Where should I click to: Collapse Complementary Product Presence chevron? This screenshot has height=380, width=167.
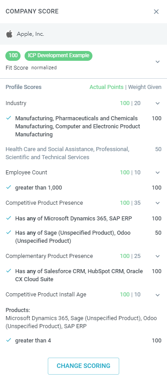(x=158, y=256)
